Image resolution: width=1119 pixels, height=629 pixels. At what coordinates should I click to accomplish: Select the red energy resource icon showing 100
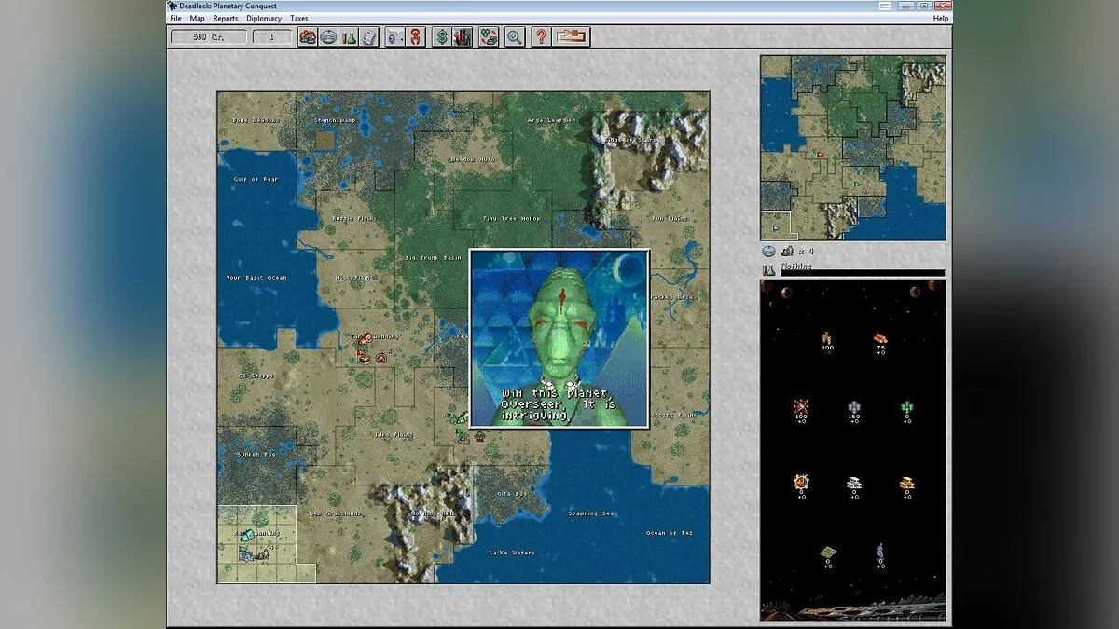pyautogui.click(x=800, y=406)
